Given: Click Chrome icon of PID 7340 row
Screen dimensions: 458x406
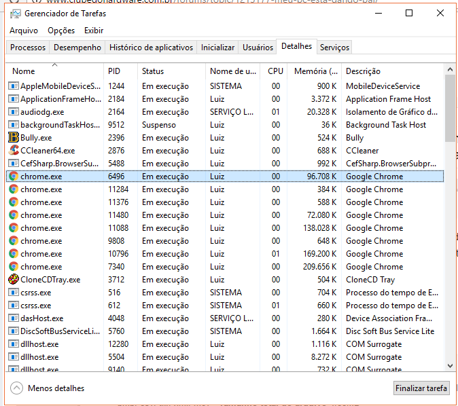Looking at the screenshot, I should coord(14,267).
